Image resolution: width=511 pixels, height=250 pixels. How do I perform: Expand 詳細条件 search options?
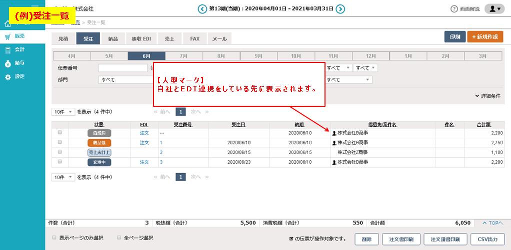pyautogui.click(x=488, y=96)
